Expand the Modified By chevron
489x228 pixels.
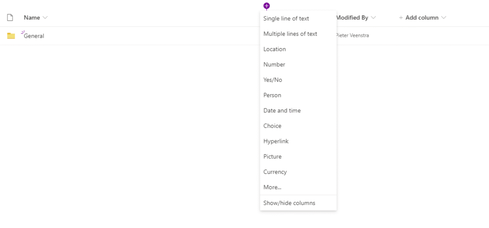point(373,18)
